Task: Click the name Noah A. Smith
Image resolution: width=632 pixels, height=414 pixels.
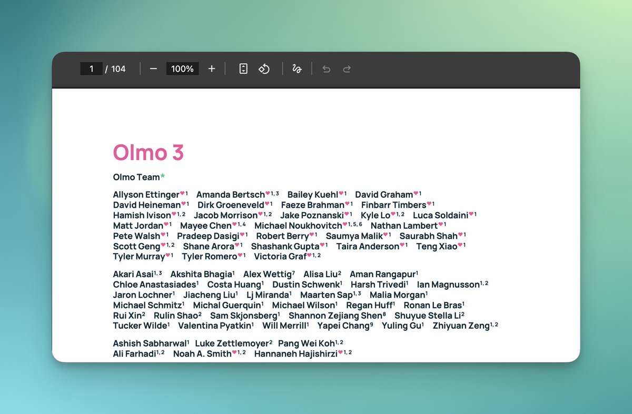Action: click(202, 354)
